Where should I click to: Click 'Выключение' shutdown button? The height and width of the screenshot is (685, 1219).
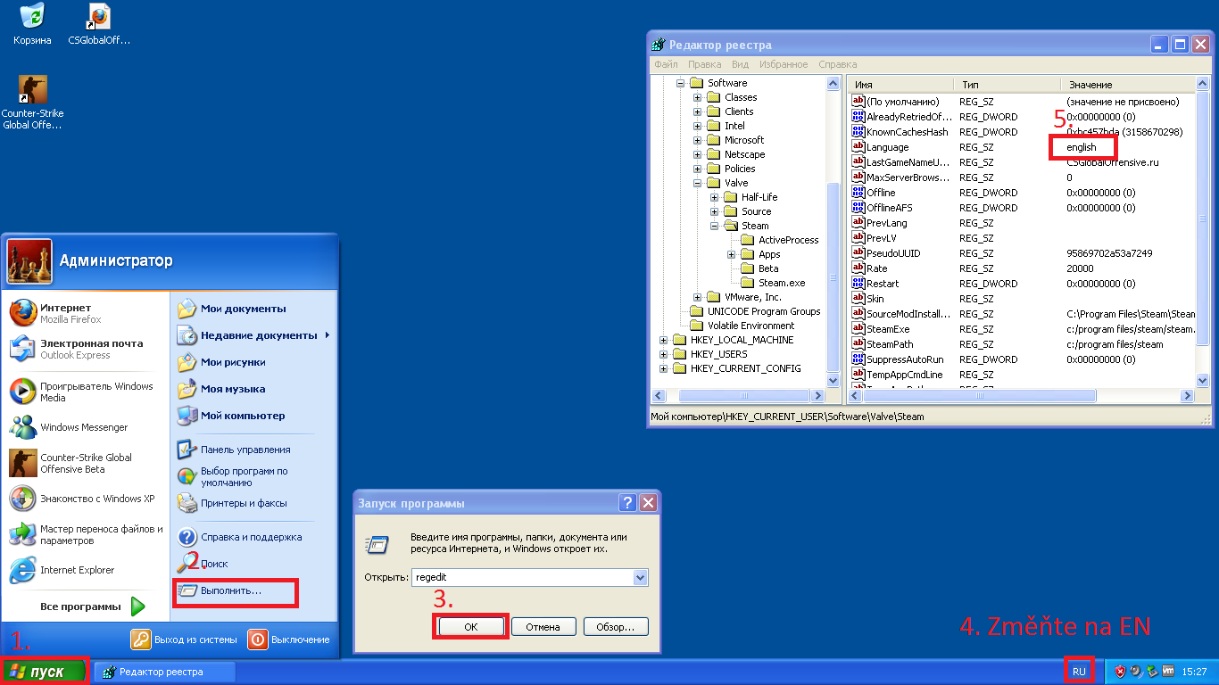[289, 640]
